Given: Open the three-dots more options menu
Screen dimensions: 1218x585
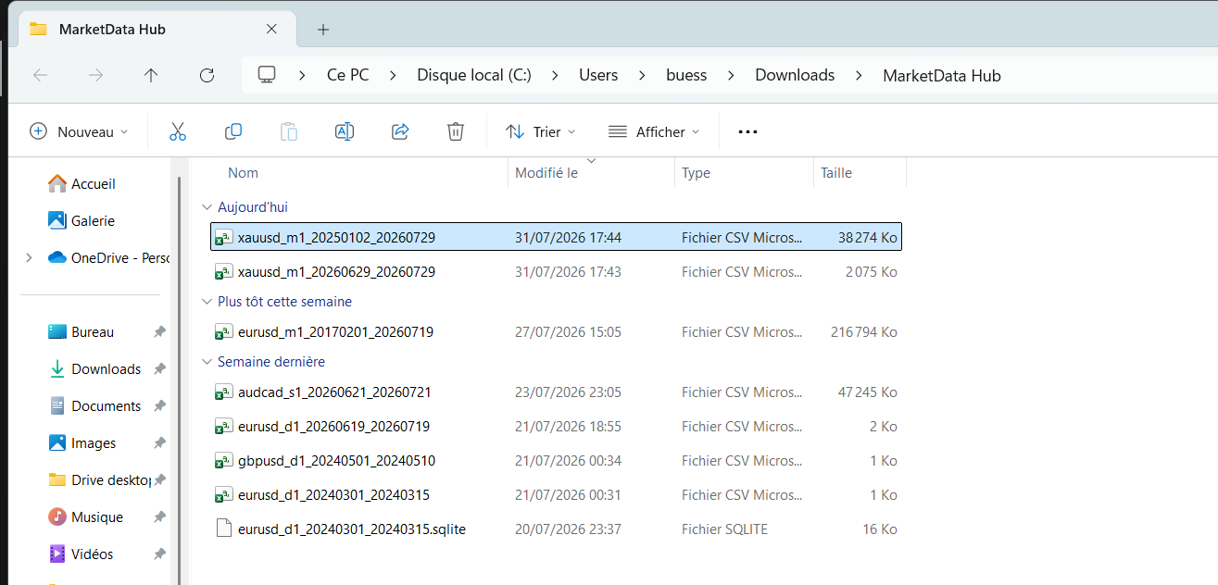Looking at the screenshot, I should 747,131.
